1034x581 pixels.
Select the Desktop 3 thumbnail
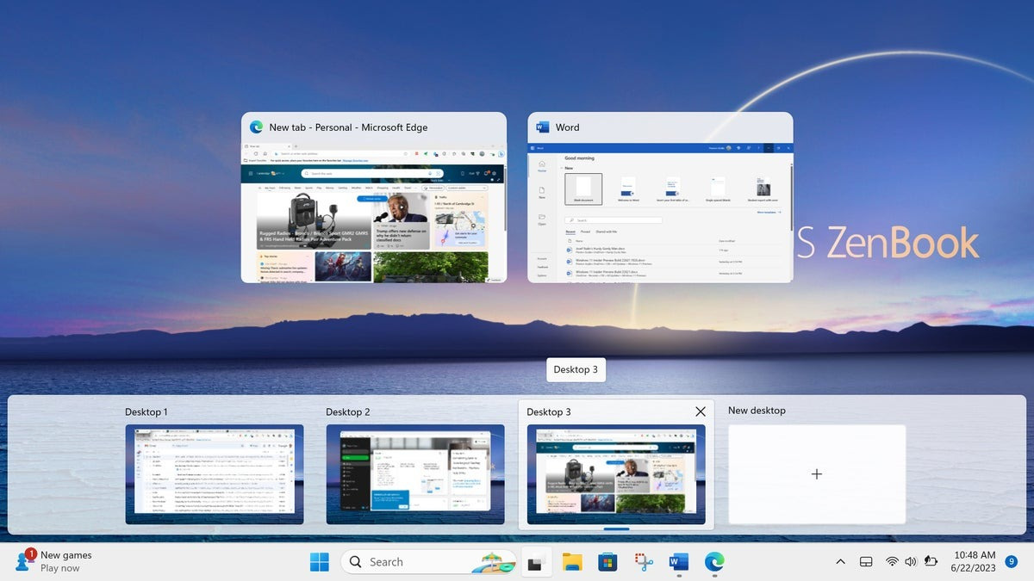[x=616, y=474]
